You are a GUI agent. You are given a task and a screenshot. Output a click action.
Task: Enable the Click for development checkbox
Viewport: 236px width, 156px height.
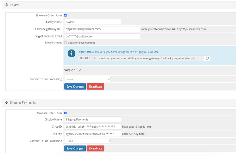(x=66, y=43)
